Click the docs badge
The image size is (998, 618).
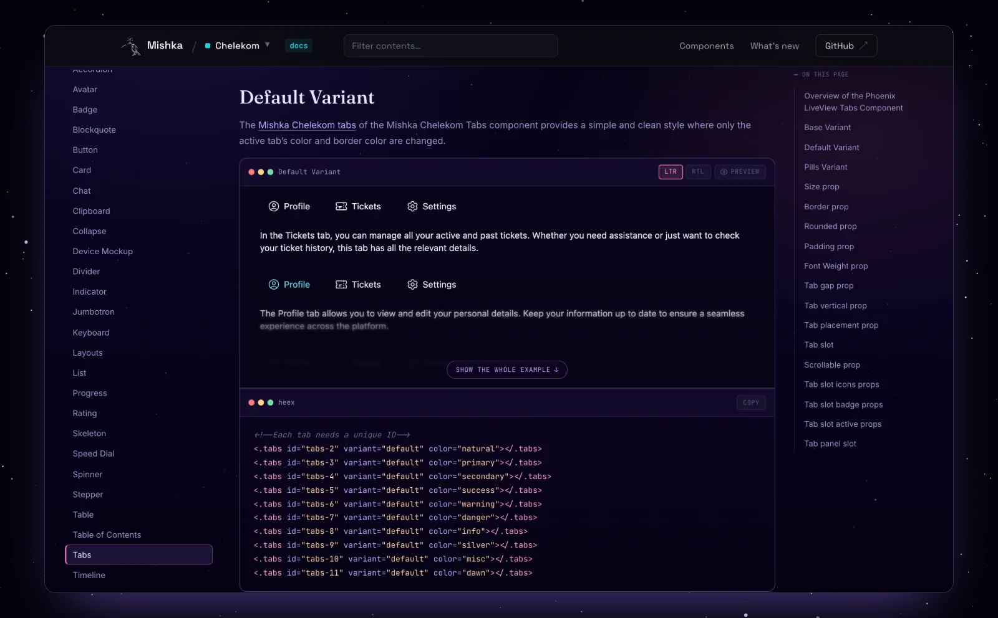(x=299, y=45)
